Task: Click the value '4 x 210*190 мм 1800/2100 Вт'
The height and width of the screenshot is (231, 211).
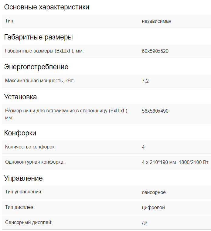Action: [175, 162]
